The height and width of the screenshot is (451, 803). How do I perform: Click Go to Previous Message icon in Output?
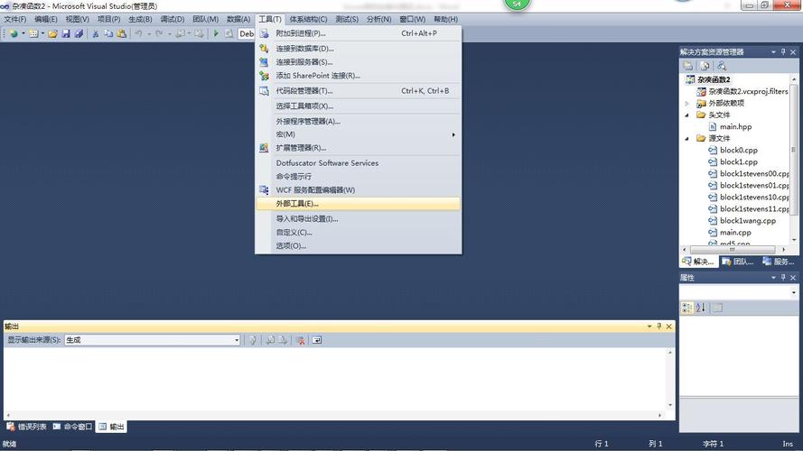coord(270,340)
